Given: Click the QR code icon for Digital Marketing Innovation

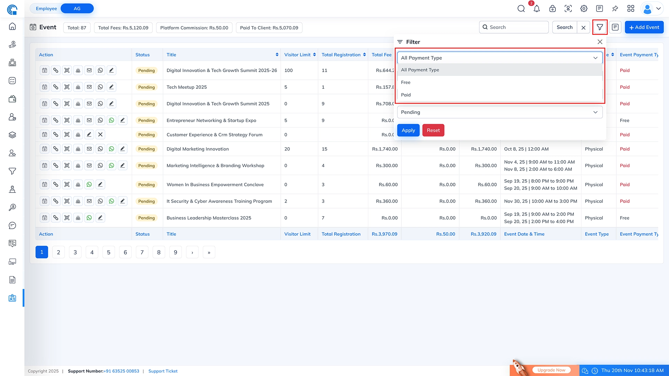Looking at the screenshot, I should (x=67, y=149).
